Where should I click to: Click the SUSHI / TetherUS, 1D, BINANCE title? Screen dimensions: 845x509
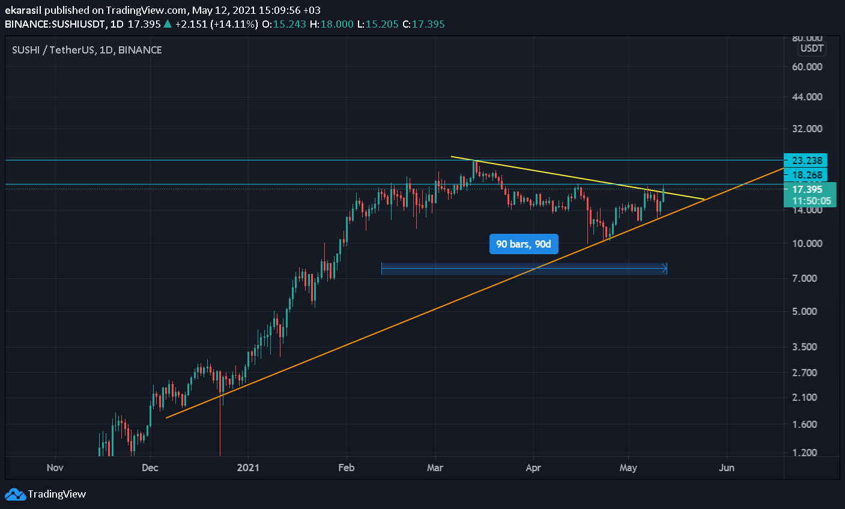[x=87, y=50]
